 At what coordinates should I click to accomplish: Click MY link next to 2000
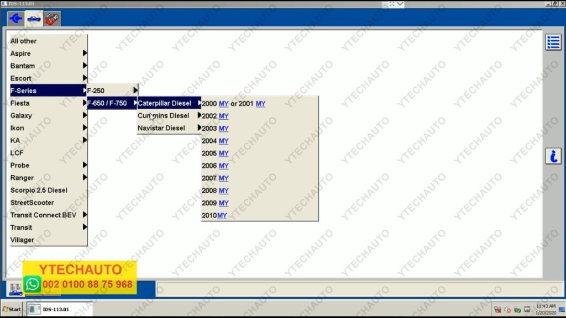pos(223,103)
